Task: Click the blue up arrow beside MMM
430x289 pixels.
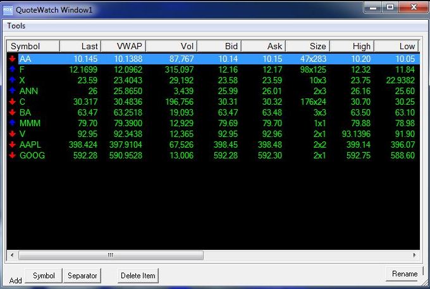Action: [x=12, y=123]
